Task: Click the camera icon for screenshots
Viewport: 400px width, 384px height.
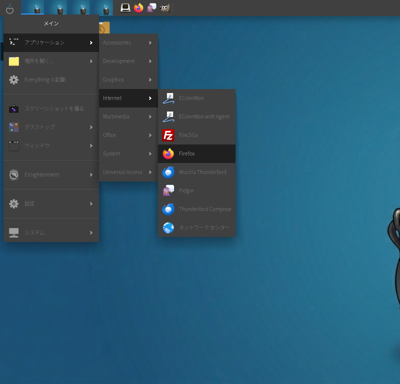Action: click(14, 108)
